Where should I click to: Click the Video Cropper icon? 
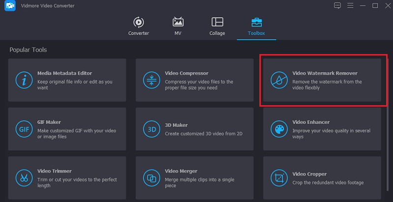point(279,178)
